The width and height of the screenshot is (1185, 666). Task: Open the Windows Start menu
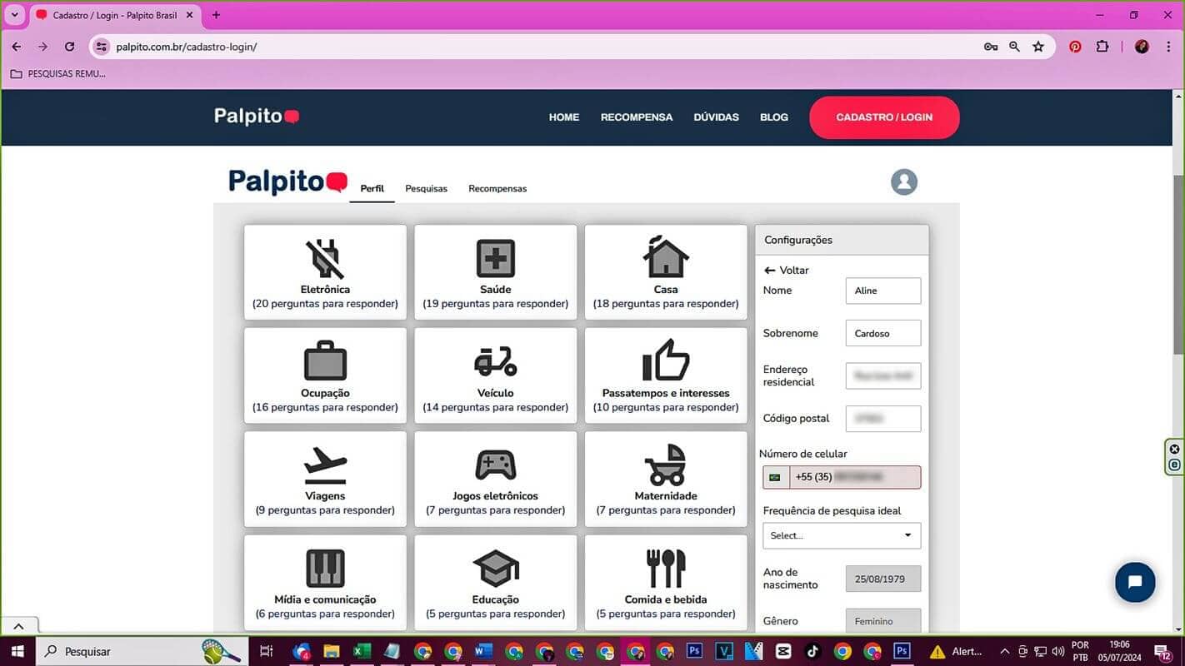tap(17, 651)
